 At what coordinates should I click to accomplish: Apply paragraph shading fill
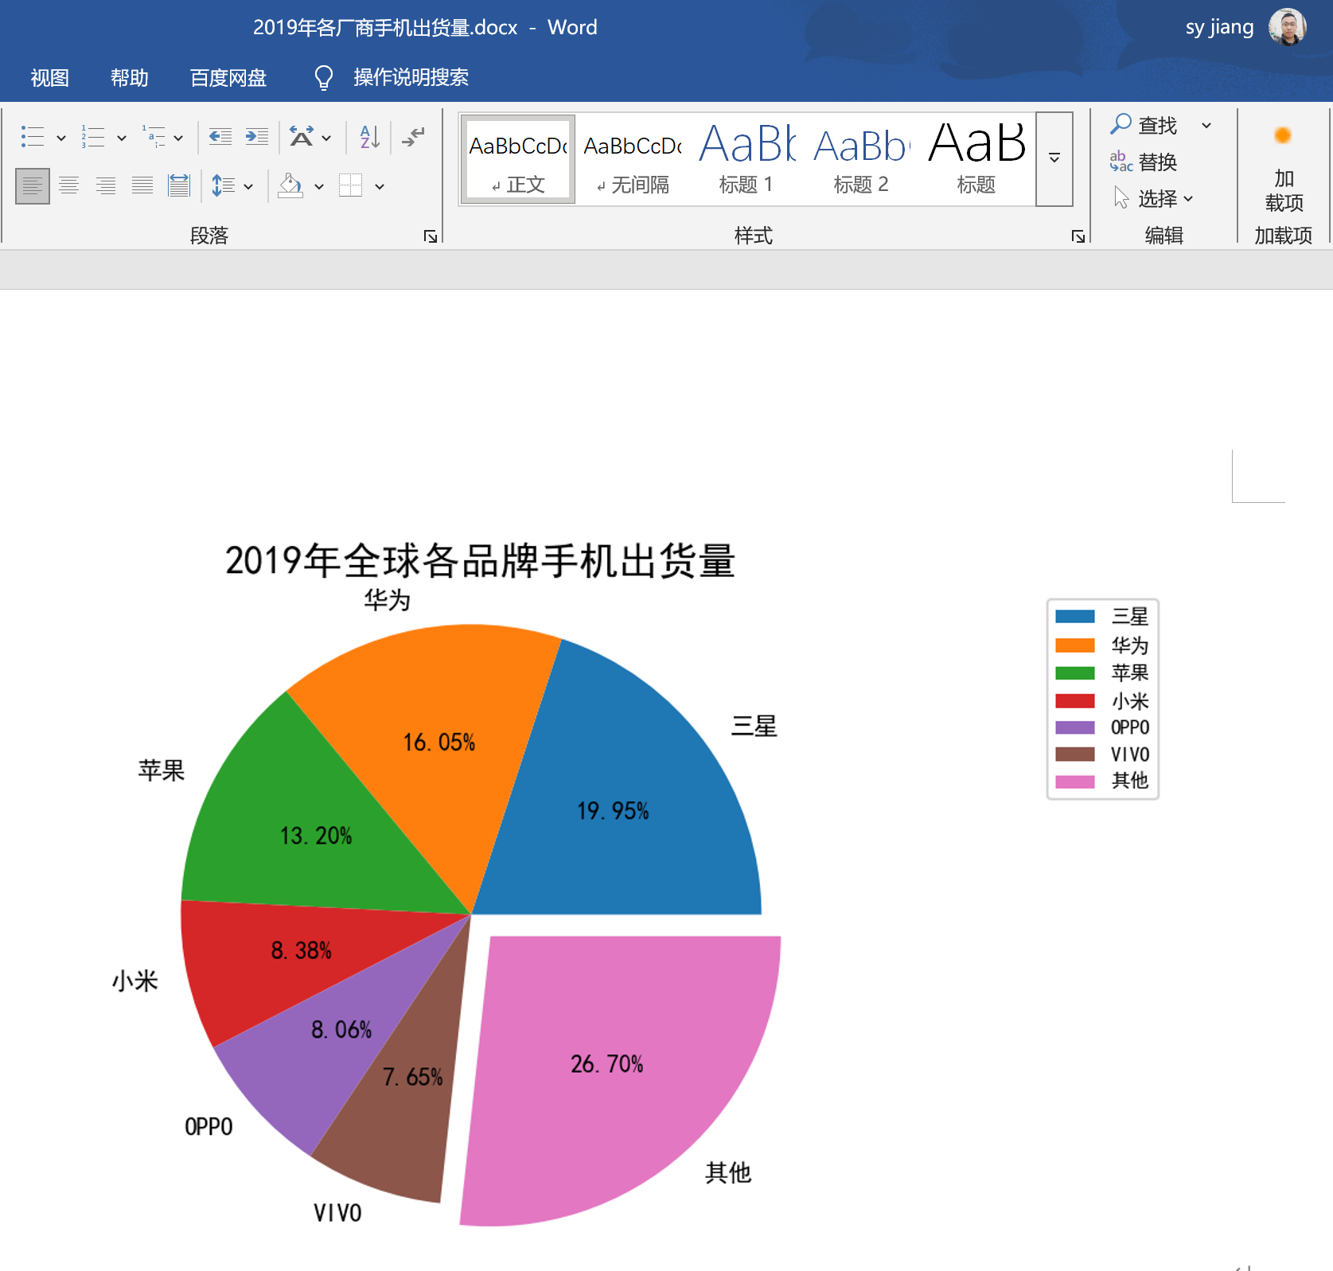point(290,186)
